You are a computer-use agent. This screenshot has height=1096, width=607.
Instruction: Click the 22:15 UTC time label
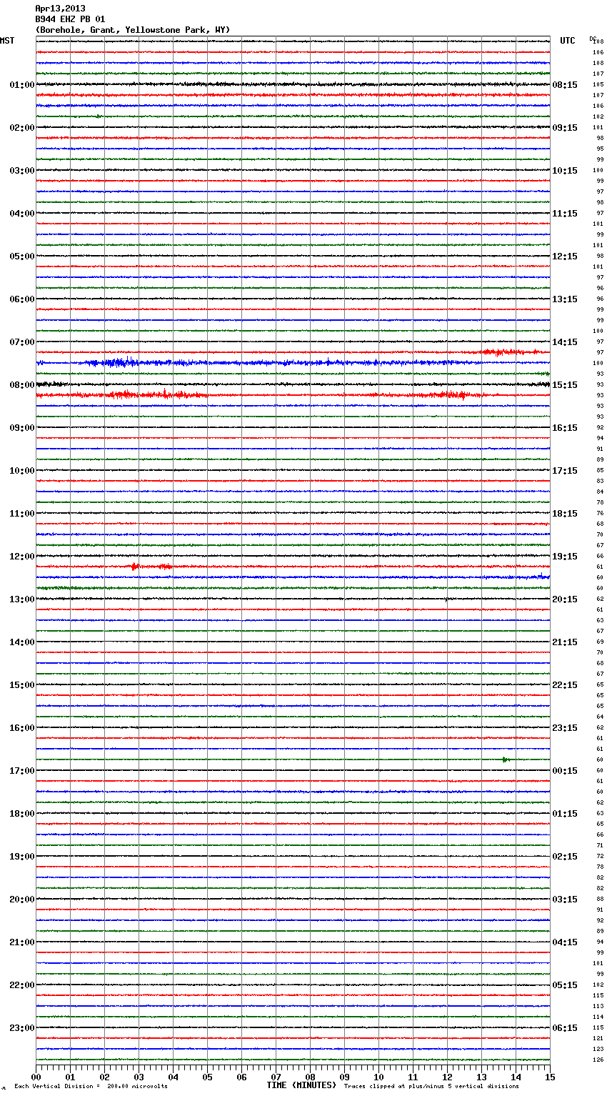tap(565, 685)
